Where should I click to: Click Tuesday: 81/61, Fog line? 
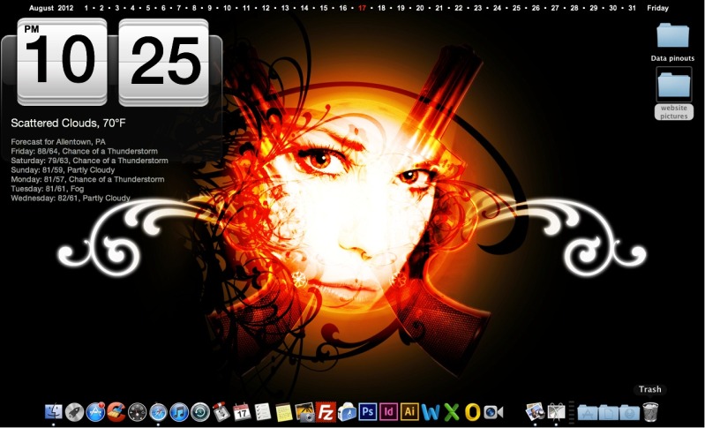(x=48, y=189)
